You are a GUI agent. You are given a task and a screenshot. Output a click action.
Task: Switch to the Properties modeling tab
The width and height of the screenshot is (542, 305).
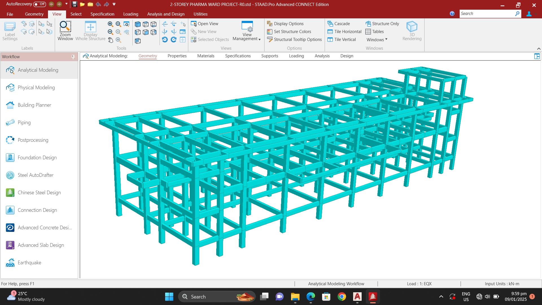[177, 56]
